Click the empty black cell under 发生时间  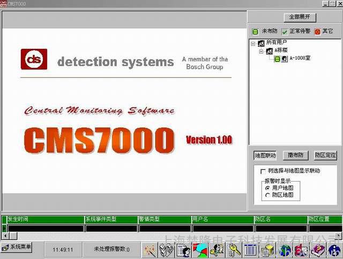(x=46, y=228)
